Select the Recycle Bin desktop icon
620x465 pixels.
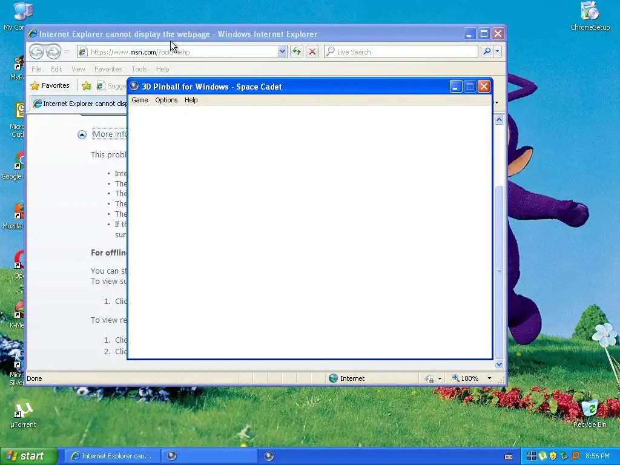pyautogui.click(x=590, y=414)
